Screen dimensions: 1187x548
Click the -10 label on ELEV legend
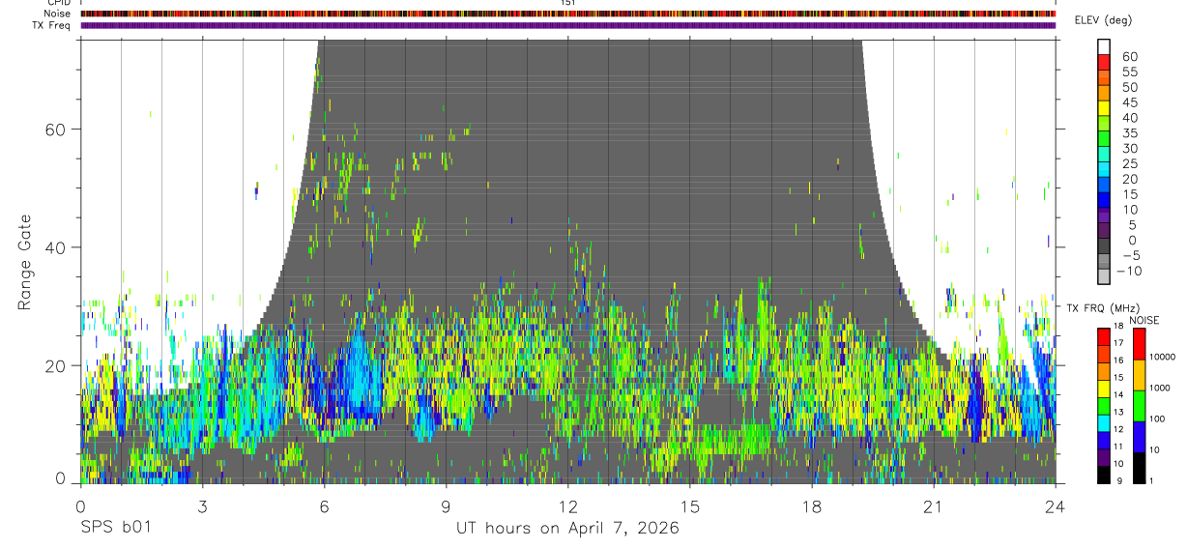click(1131, 272)
